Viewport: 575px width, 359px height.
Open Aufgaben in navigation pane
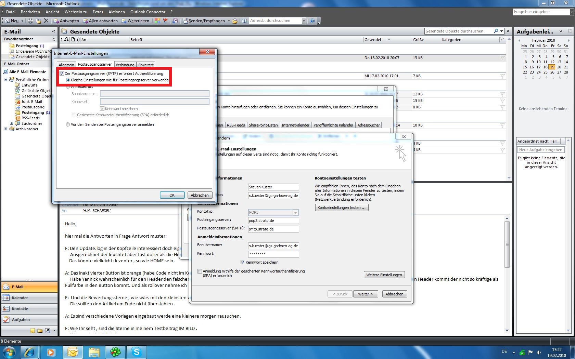29,320
